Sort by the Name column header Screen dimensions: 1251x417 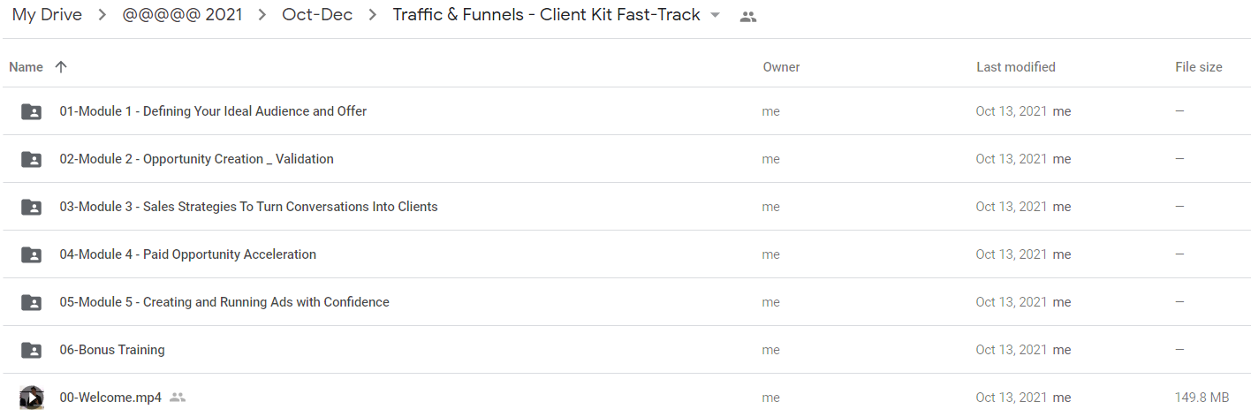(x=26, y=67)
